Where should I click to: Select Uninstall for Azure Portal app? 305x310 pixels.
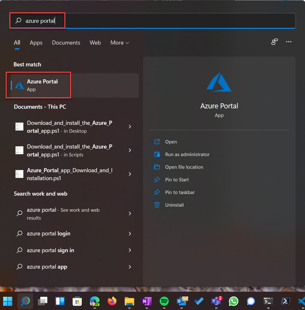point(174,205)
